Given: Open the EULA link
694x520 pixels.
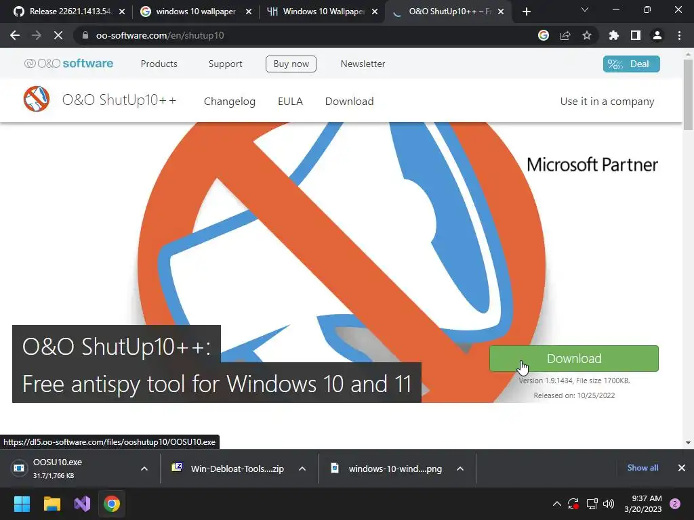Looking at the screenshot, I should point(290,102).
